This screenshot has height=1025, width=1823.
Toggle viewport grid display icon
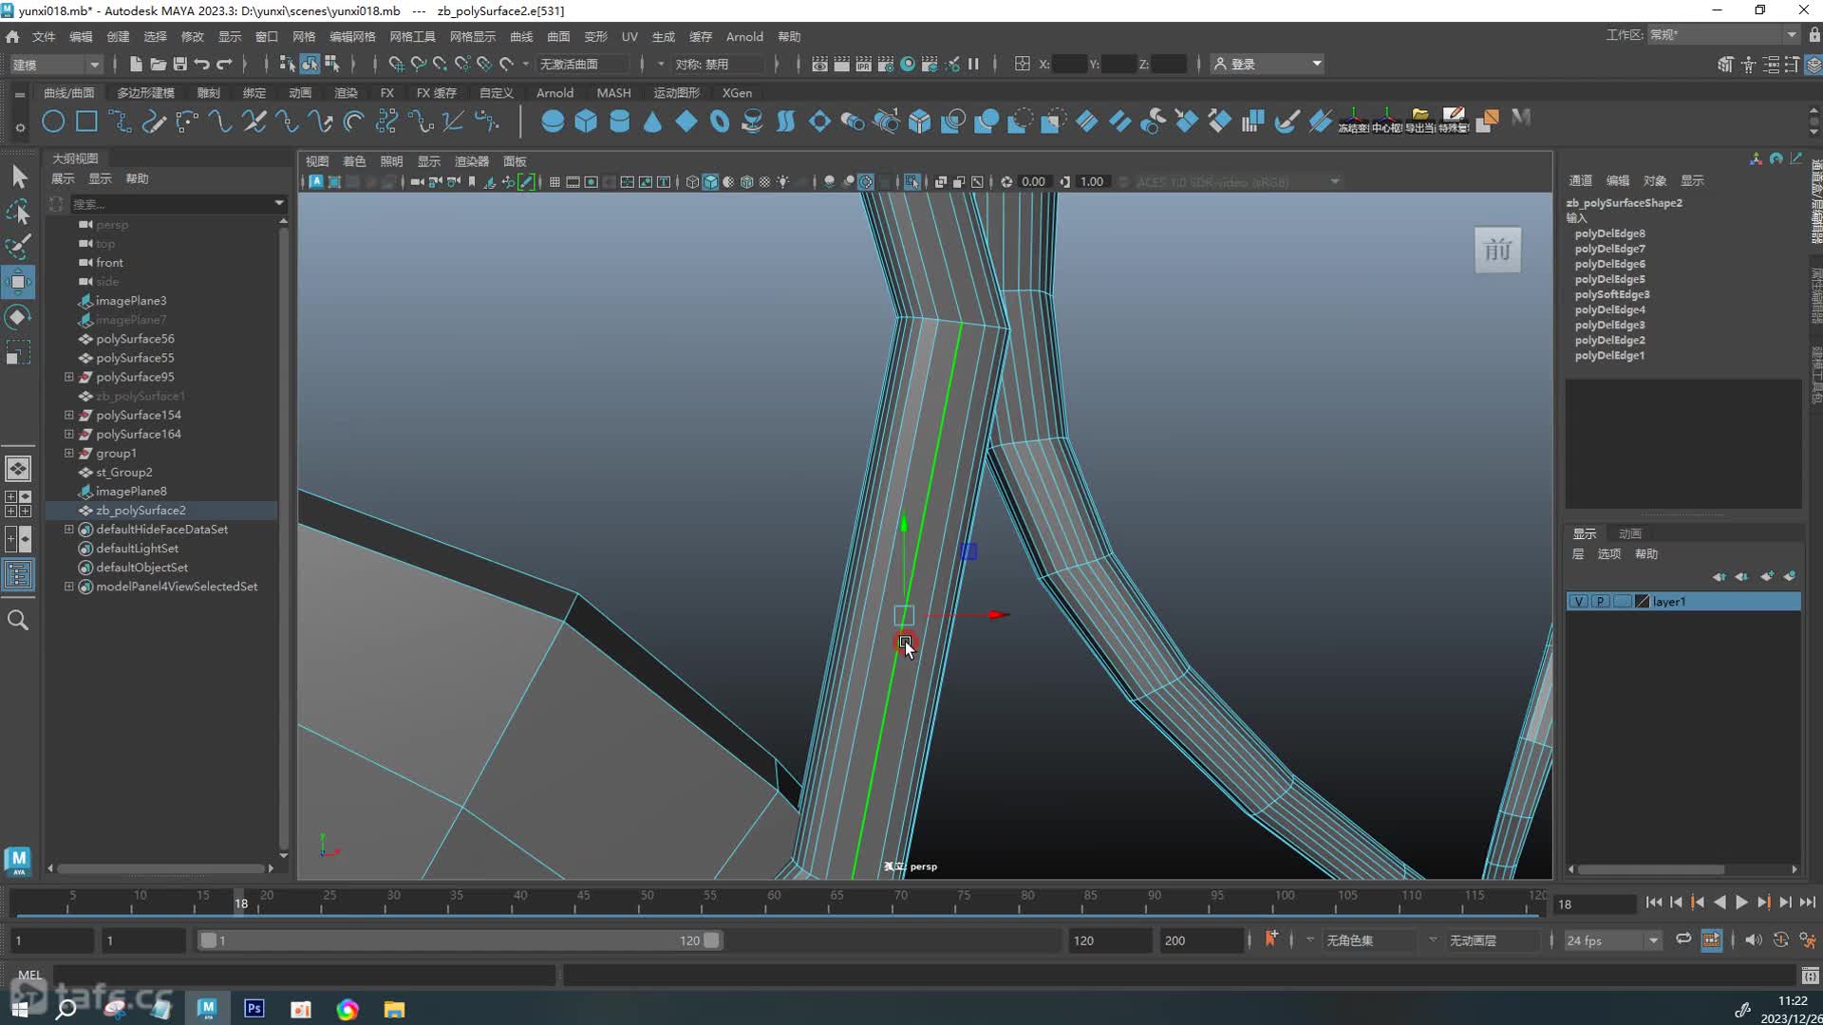tap(554, 182)
